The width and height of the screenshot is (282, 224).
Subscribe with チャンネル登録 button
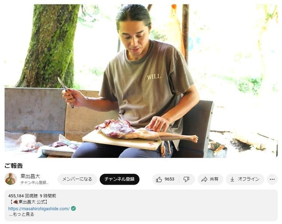tap(119, 179)
